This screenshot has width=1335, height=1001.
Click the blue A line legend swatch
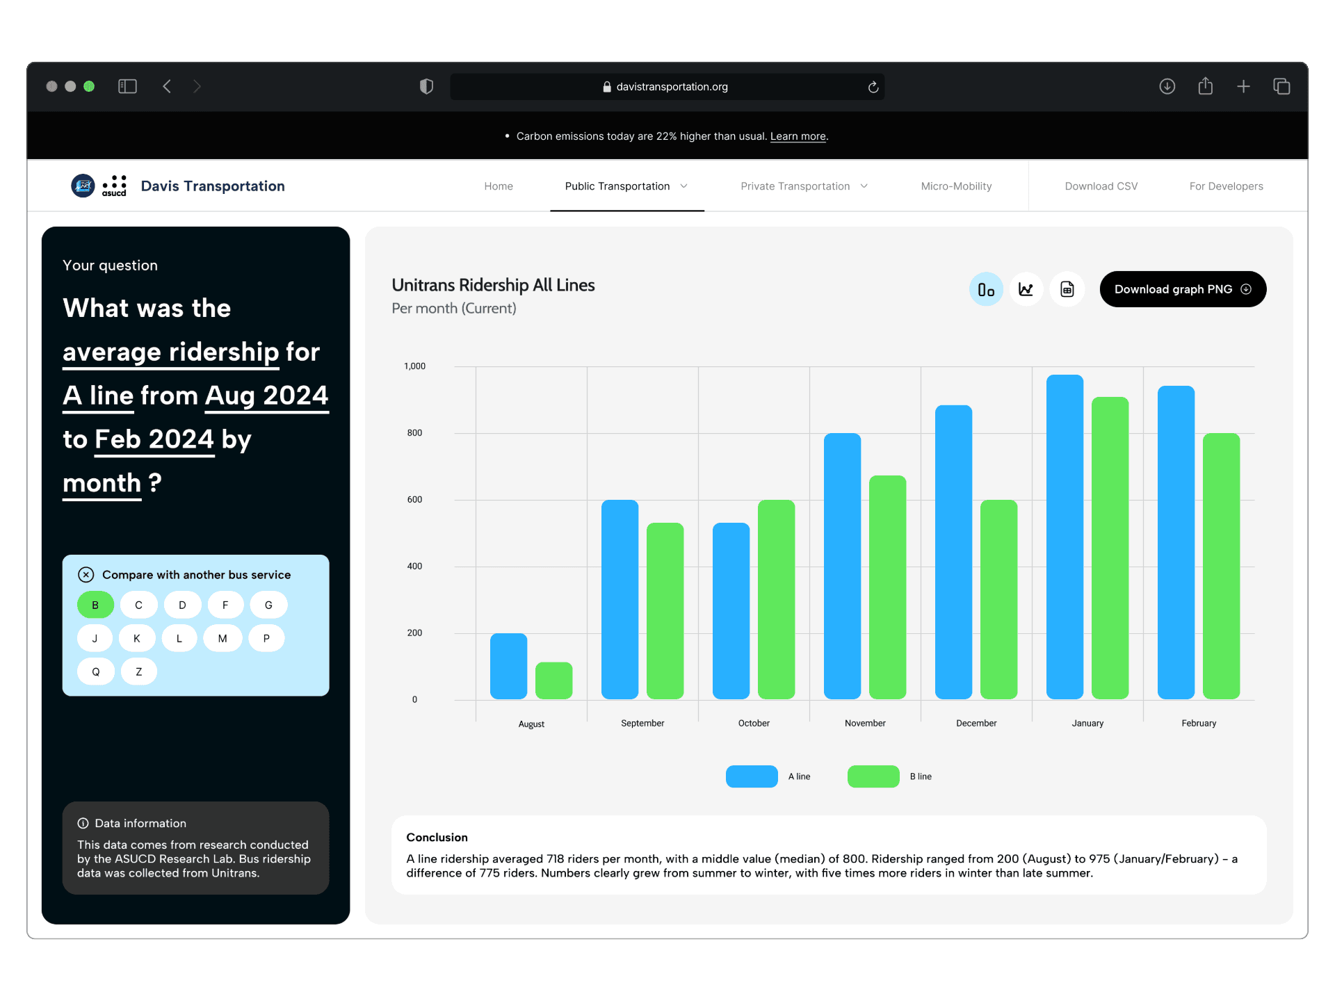tap(751, 776)
